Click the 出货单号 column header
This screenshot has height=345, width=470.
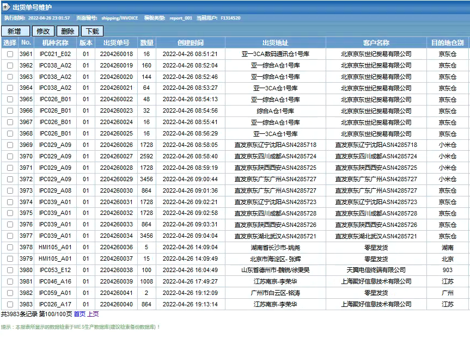[116, 42]
